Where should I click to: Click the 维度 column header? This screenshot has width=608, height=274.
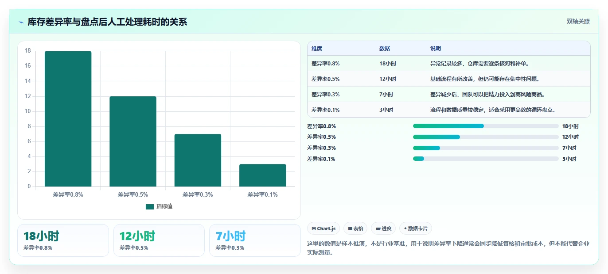click(x=317, y=49)
